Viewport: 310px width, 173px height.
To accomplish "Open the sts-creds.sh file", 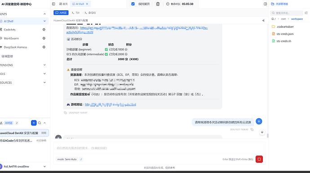I will pos(283,41).
